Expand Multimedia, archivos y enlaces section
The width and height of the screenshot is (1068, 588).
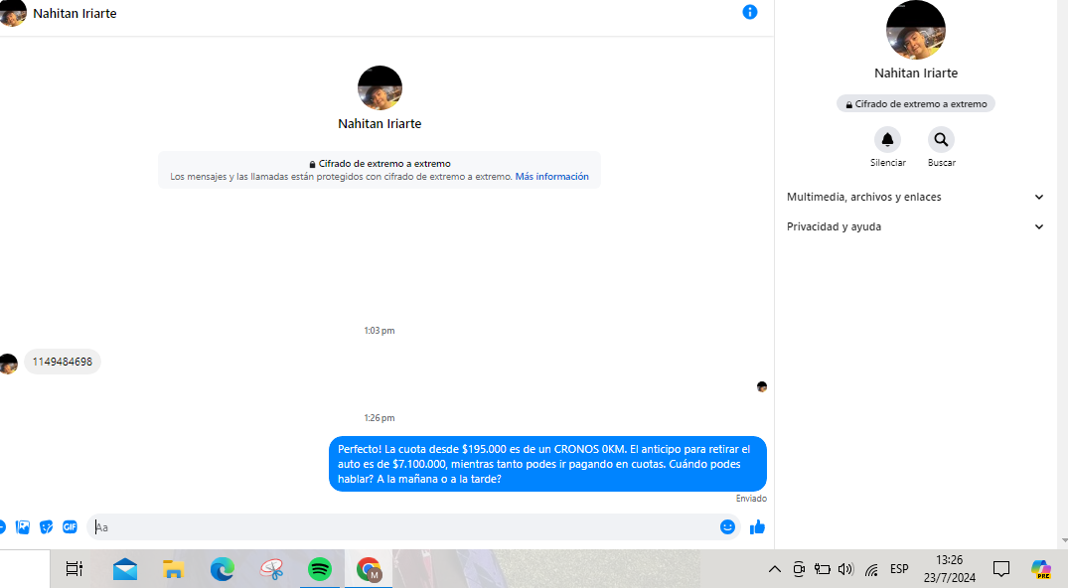915,197
